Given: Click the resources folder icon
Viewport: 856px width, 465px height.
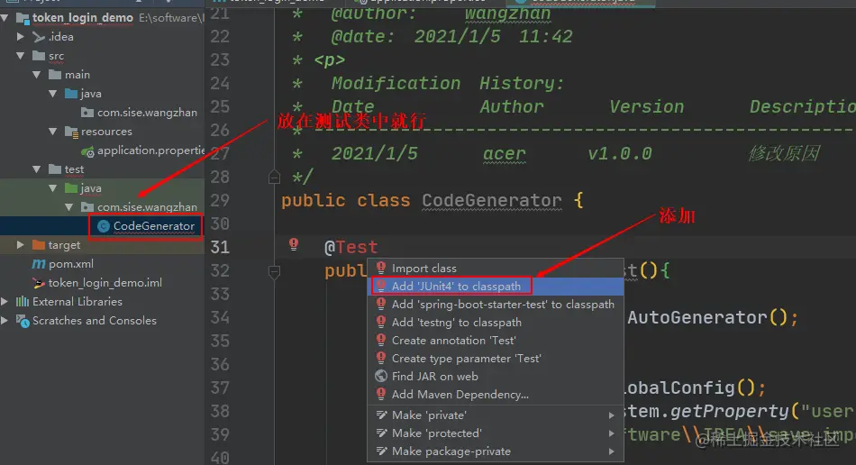Looking at the screenshot, I should [x=71, y=132].
